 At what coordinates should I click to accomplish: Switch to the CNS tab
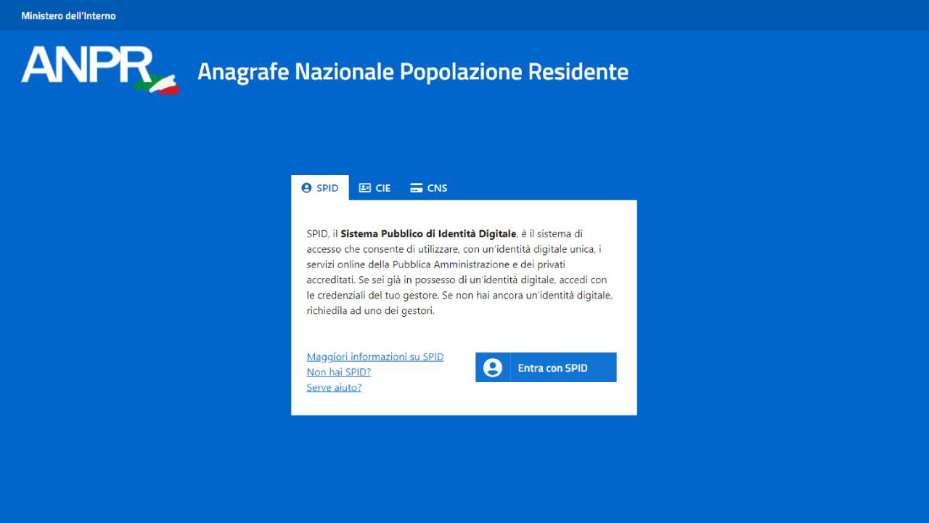(x=429, y=187)
